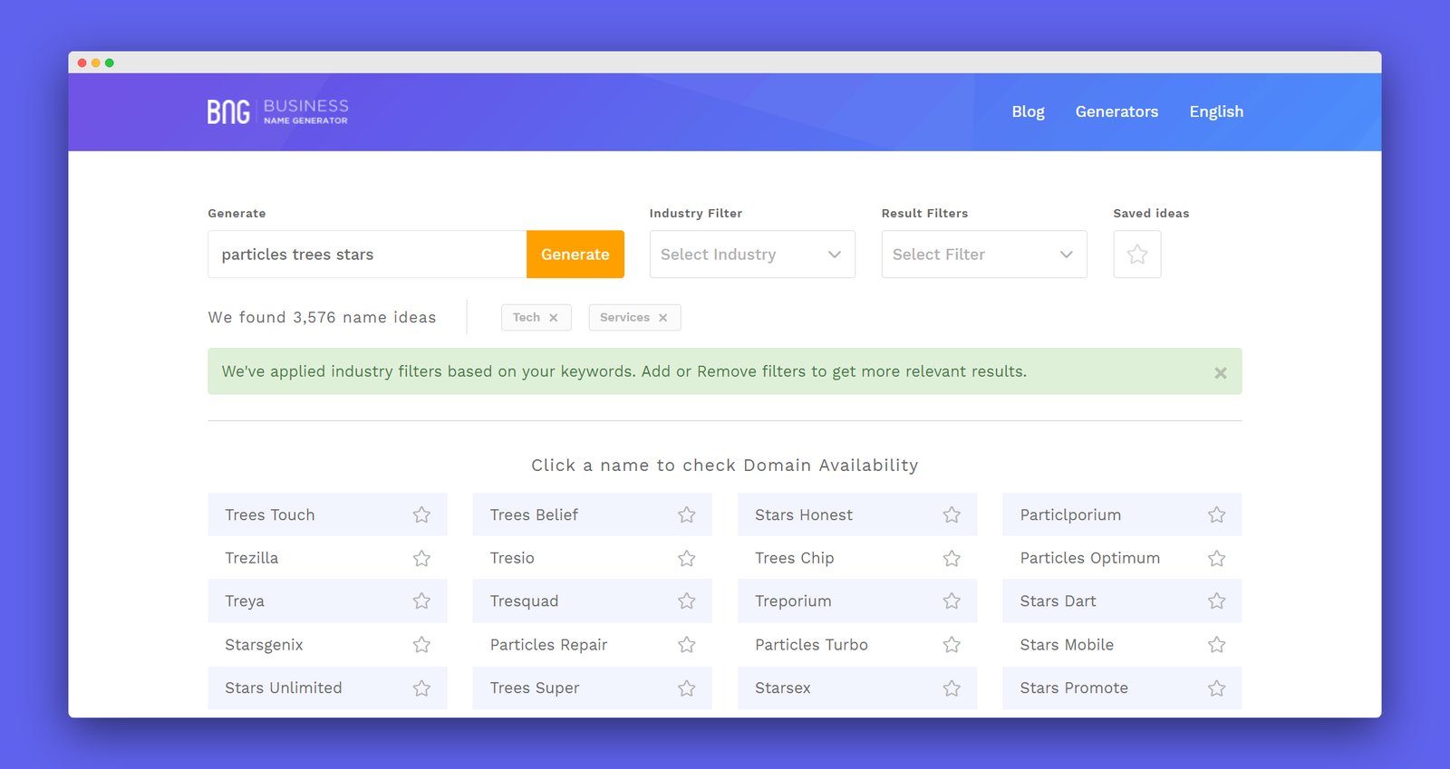Star the Stars Honest name
The height and width of the screenshot is (769, 1450).
952,514
